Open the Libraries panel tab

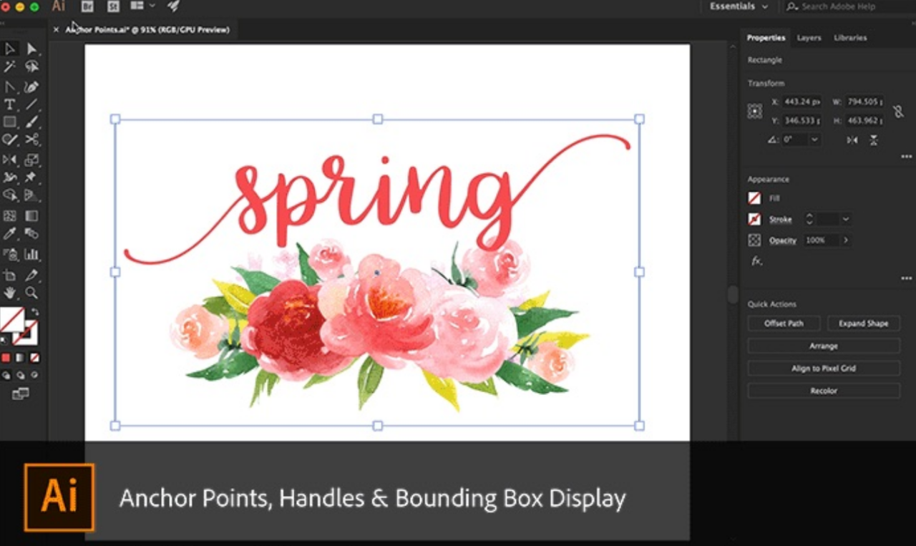pyautogui.click(x=850, y=38)
